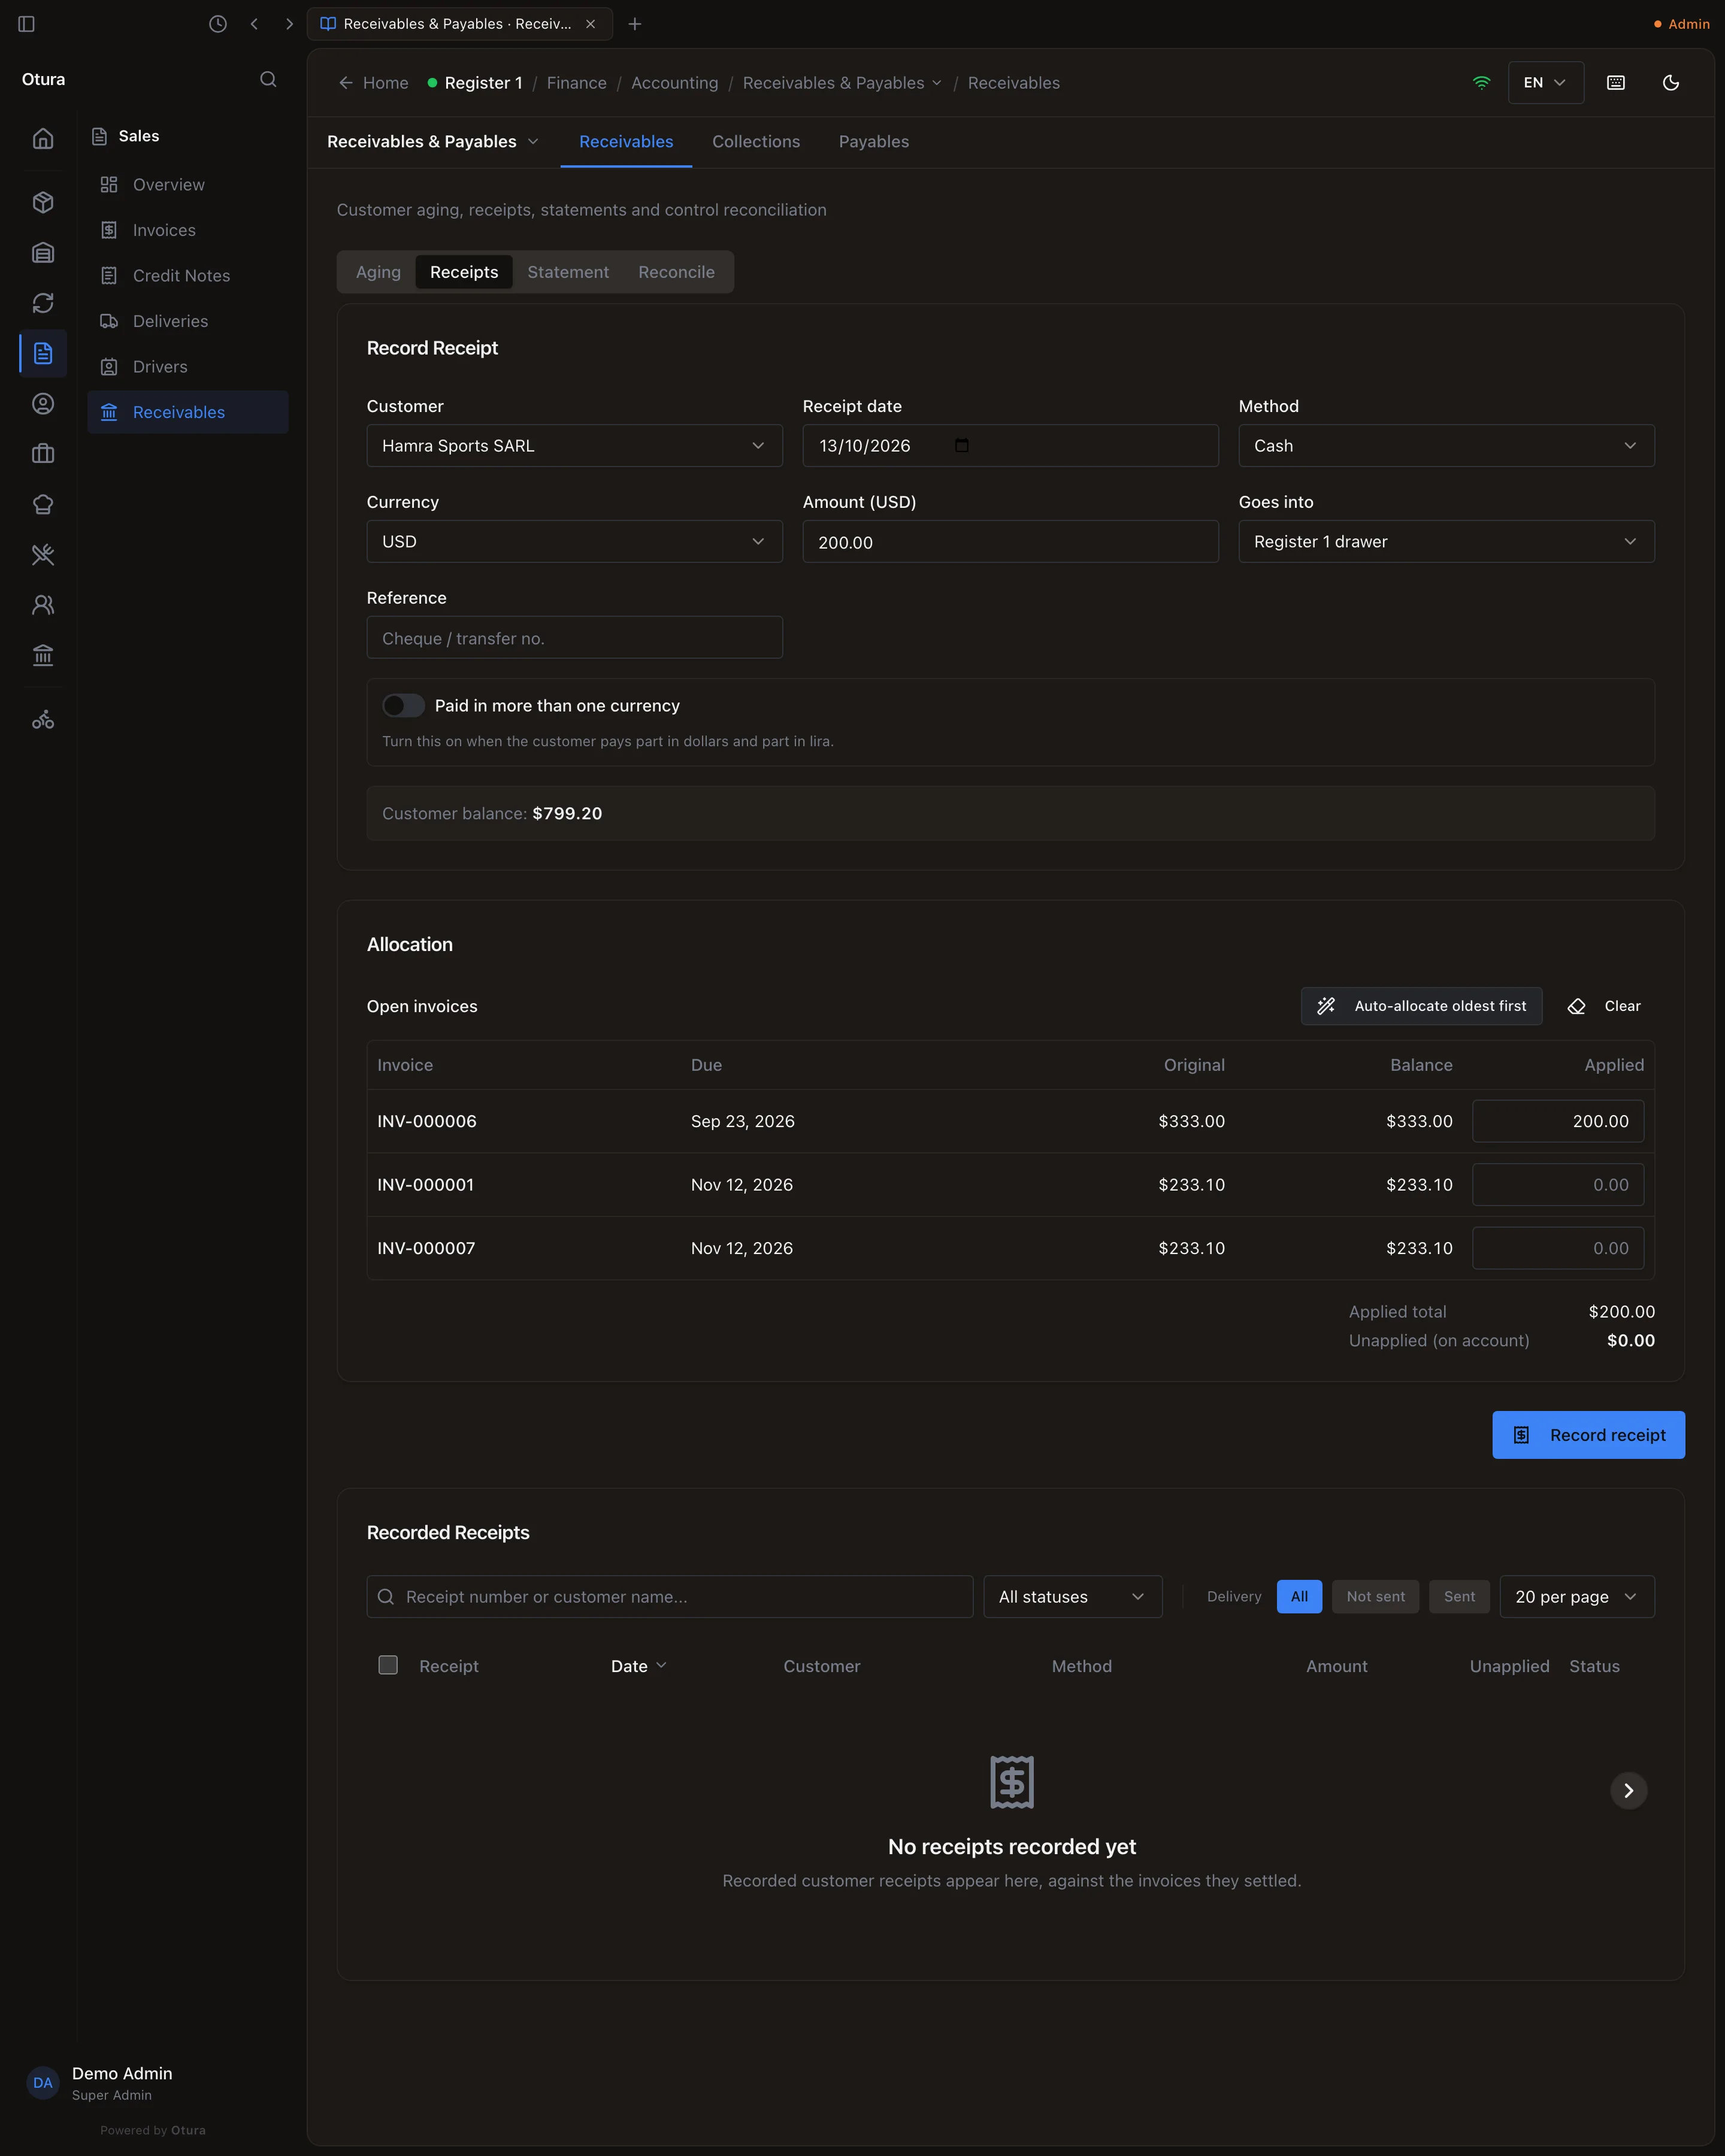
Task: Open the users group icon in rail
Action: [43, 605]
